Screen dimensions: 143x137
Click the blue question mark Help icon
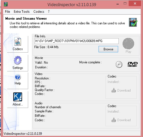[x=18, y=77]
